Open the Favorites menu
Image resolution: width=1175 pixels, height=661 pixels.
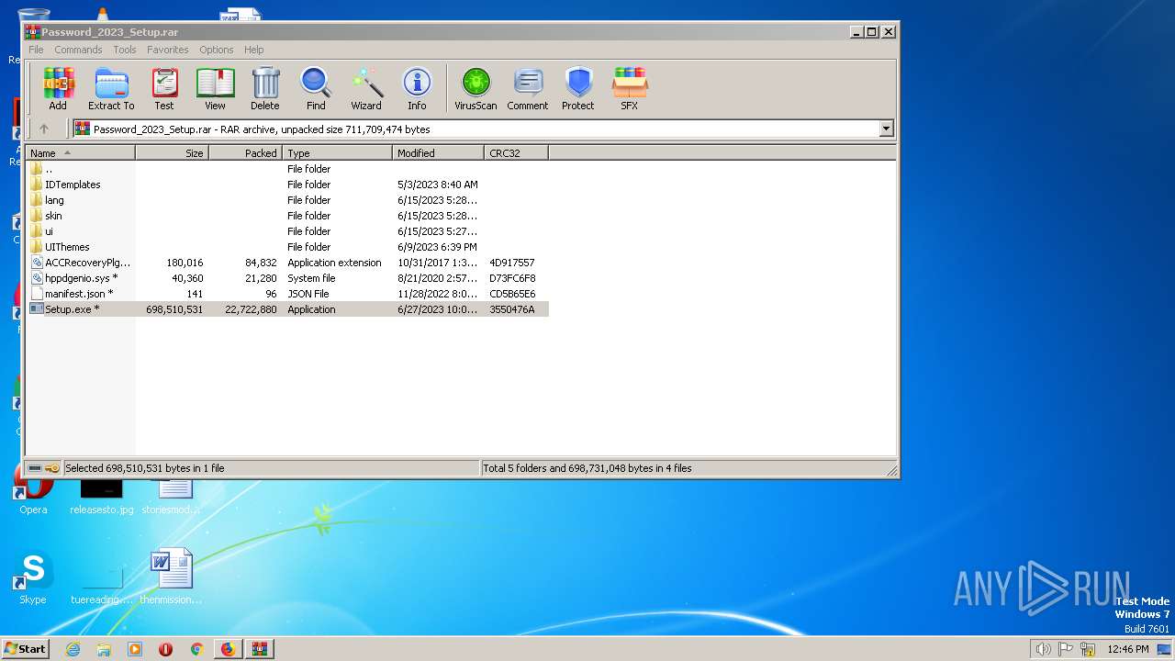(x=168, y=50)
